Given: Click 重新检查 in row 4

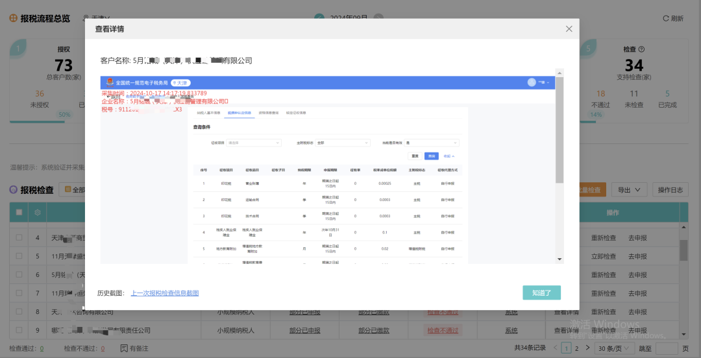Looking at the screenshot, I should [x=604, y=238].
